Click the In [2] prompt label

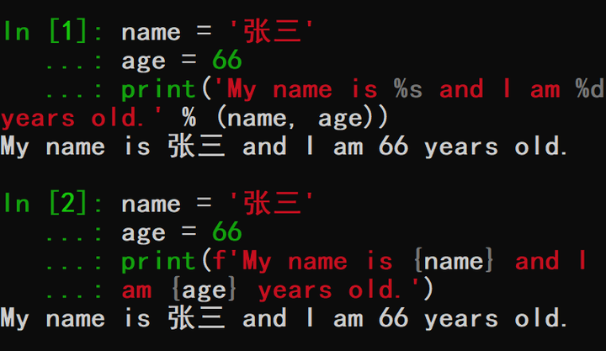point(52,204)
